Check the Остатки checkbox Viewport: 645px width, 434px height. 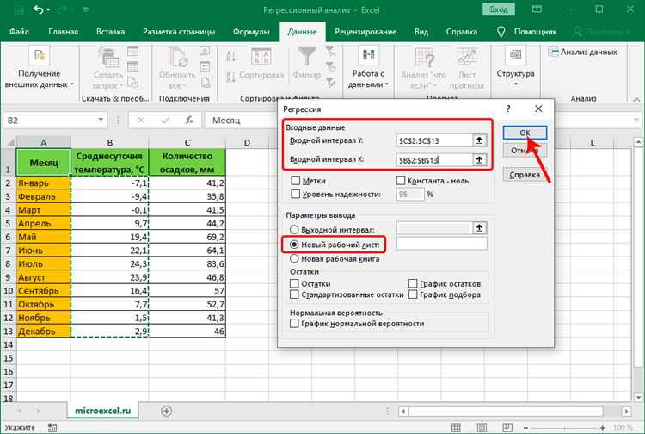(x=294, y=283)
